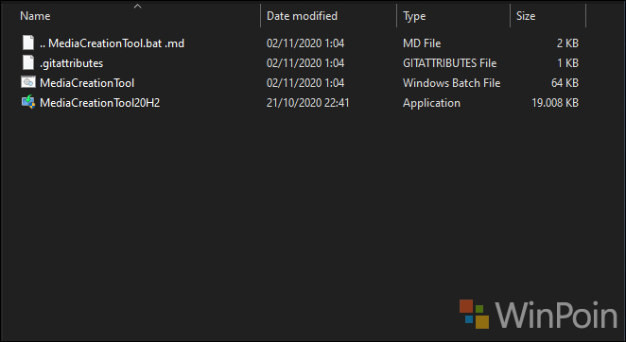Select the '.. MediaCreationTool.bat .md' file name
Image resolution: width=626 pixels, height=342 pixels.
[112, 43]
